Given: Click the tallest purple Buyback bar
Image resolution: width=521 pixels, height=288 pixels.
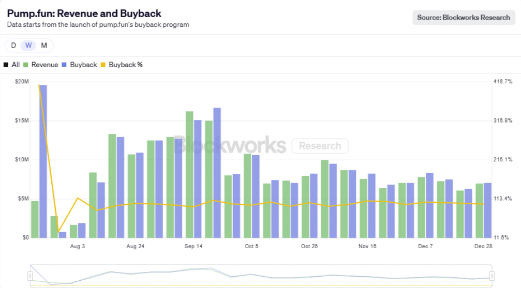Looking at the screenshot, I should 43,161.
